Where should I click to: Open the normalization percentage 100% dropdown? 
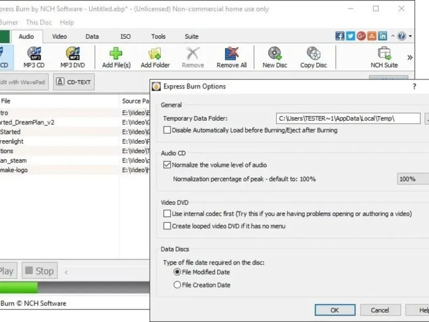point(413,179)
